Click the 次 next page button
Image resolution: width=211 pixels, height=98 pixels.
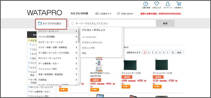click(x=173, y=53)
